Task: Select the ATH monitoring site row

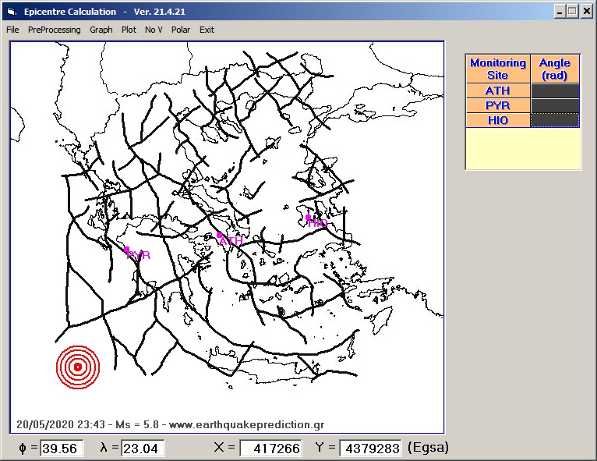Action: point(497,91)
